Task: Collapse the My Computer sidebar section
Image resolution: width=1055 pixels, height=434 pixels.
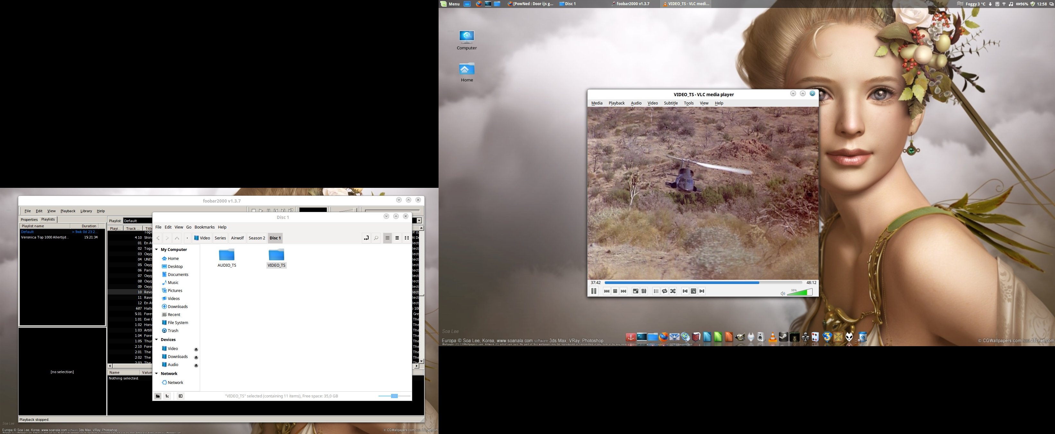Action: point(156,249)
